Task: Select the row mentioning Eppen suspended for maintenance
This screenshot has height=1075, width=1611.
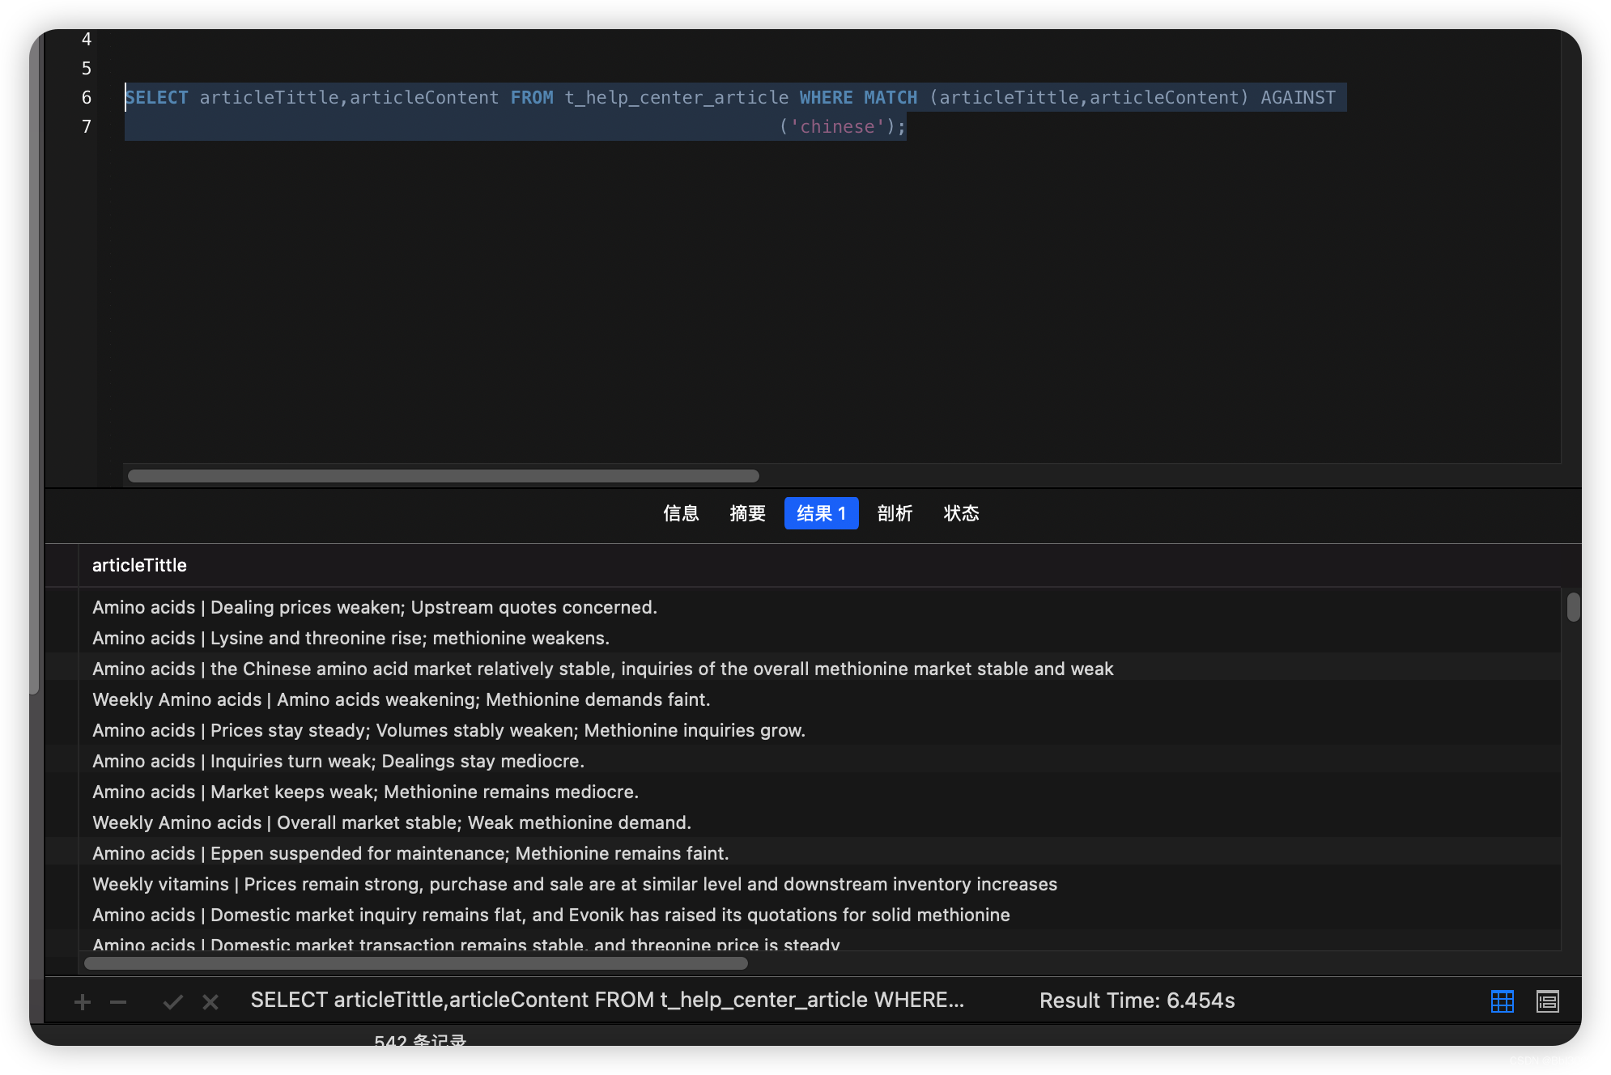Action: click(x=410, y=853)
